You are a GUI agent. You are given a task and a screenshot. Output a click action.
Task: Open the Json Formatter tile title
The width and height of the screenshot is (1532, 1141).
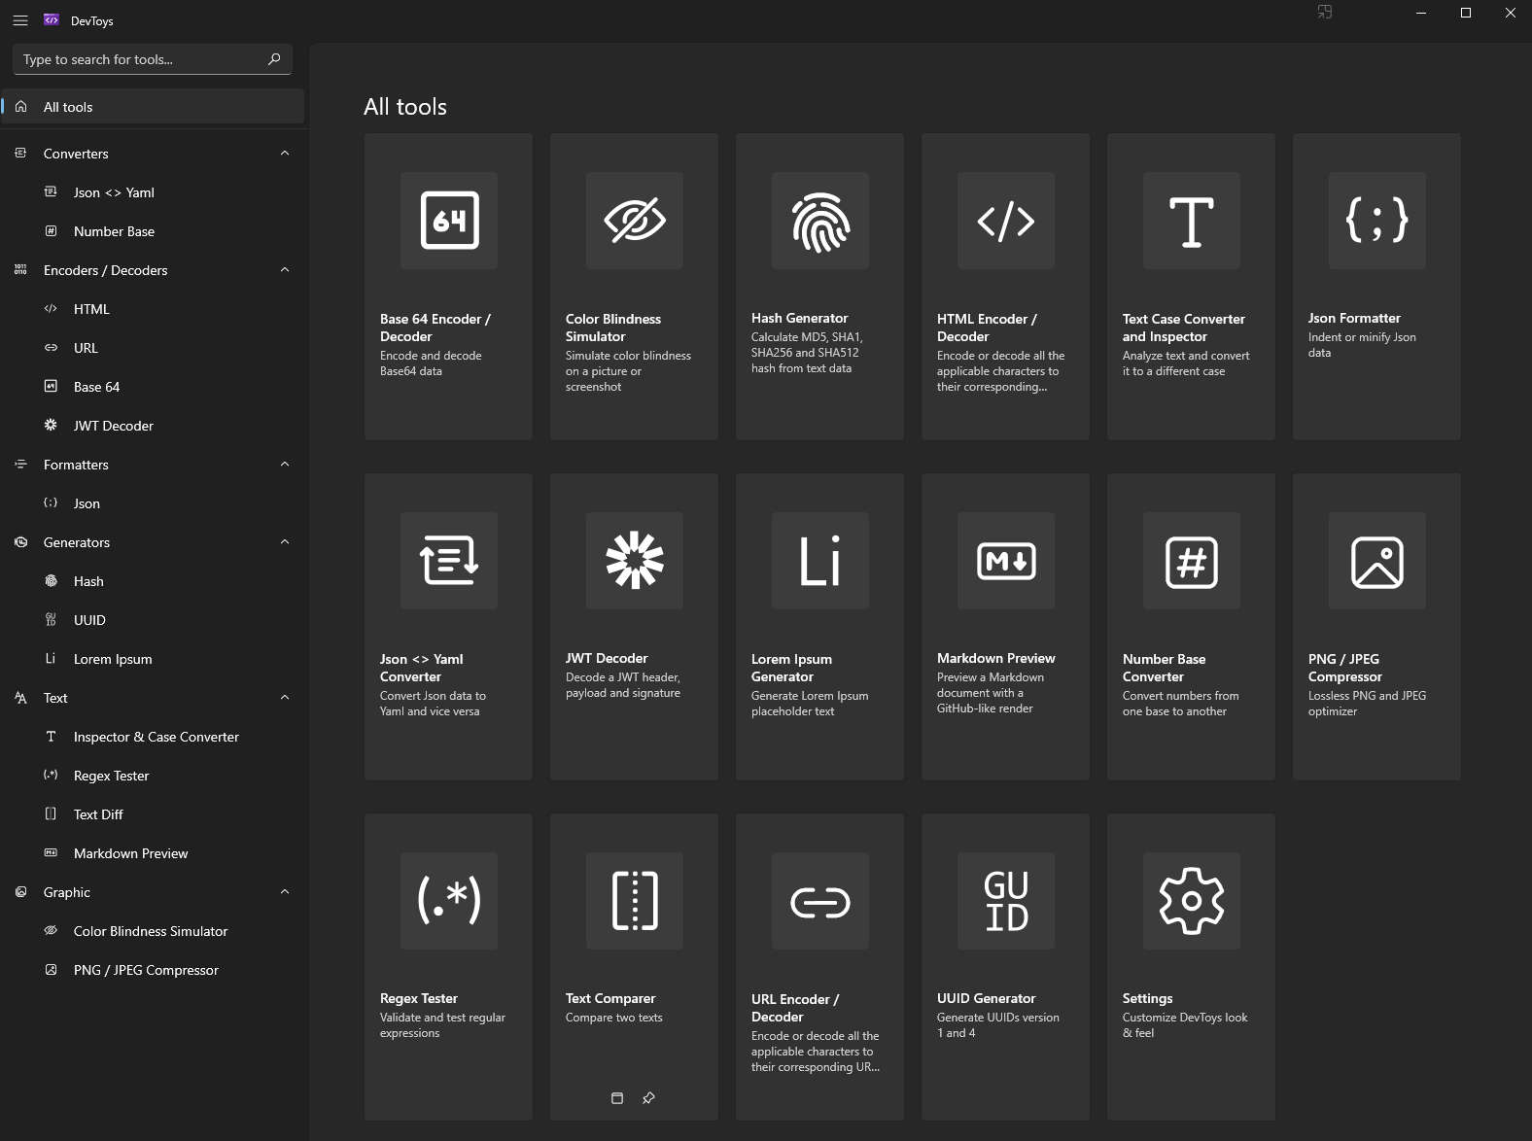tap(1354, 318)
